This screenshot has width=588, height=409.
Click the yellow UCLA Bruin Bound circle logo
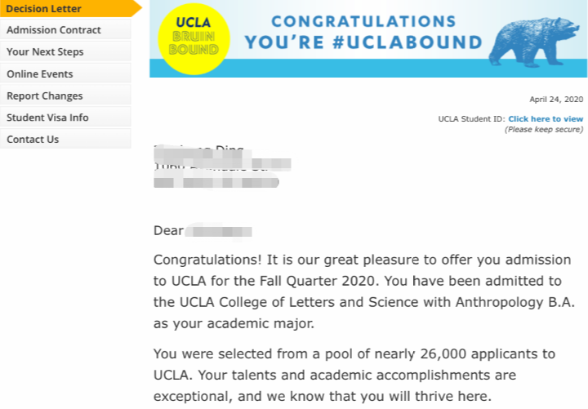point(194,39)
